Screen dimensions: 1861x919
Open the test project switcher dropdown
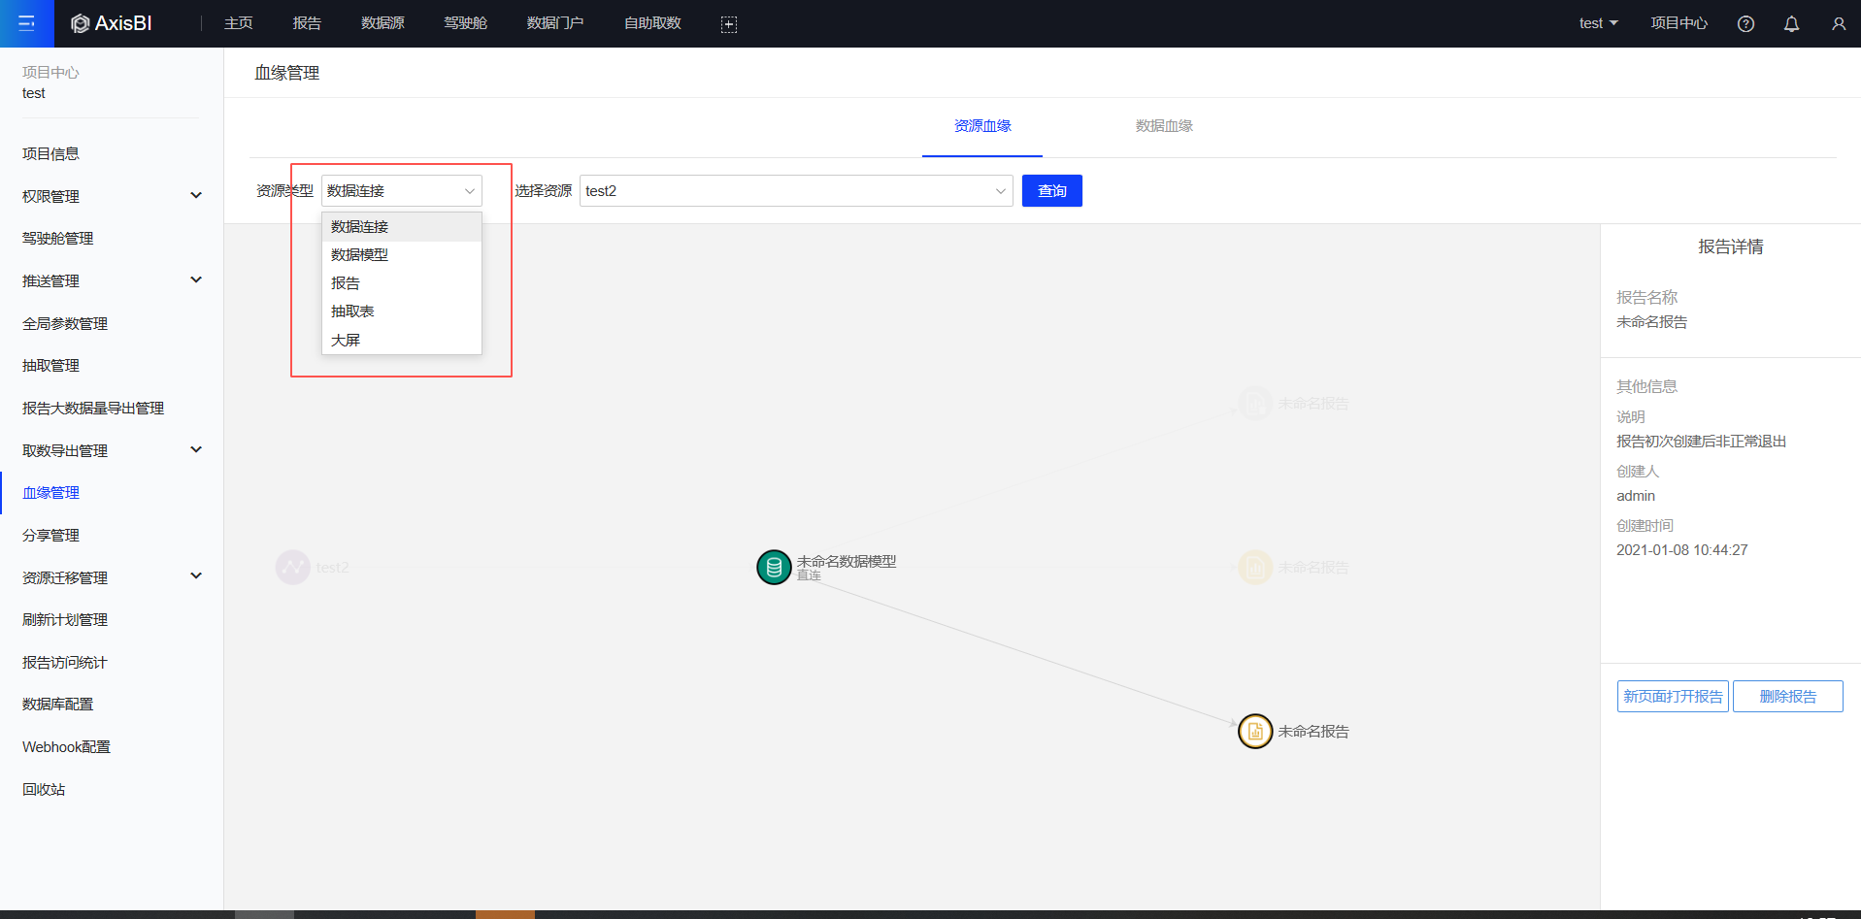(1598, 23)
